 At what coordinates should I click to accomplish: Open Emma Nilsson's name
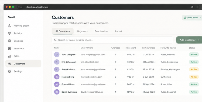[68, 84]
